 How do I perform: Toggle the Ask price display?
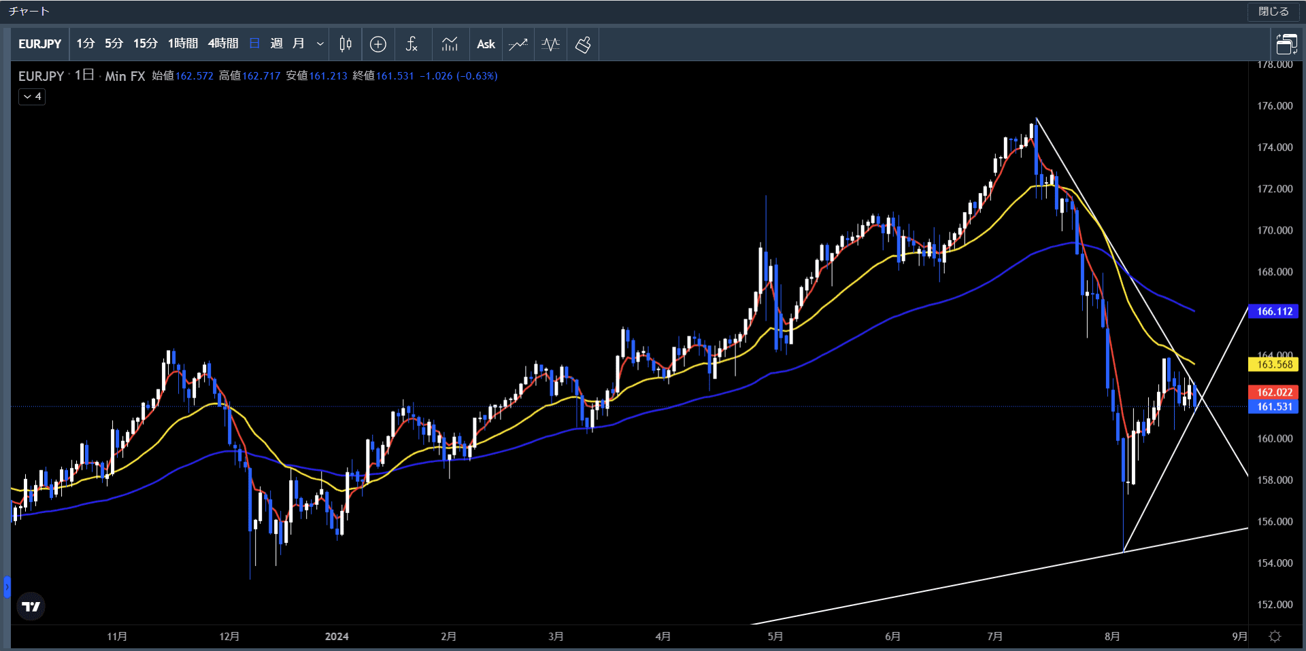click(x=486, y=44)
